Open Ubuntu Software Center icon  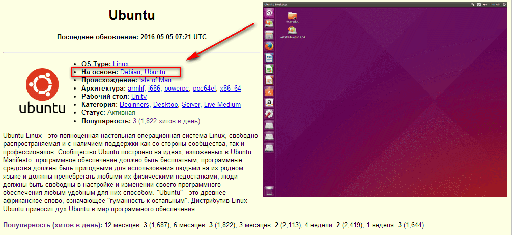(x=269, y=92)
